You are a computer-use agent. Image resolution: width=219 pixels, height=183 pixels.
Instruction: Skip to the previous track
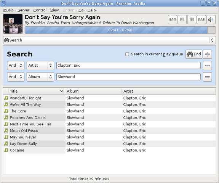[173, 19]
